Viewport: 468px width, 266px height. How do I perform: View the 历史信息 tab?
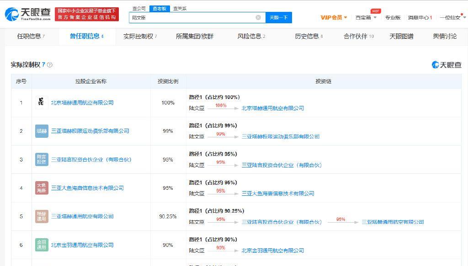pos(309,37)
